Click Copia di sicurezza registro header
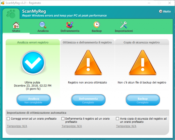This screenshot has height=140, width=175. tap(142, 42)
